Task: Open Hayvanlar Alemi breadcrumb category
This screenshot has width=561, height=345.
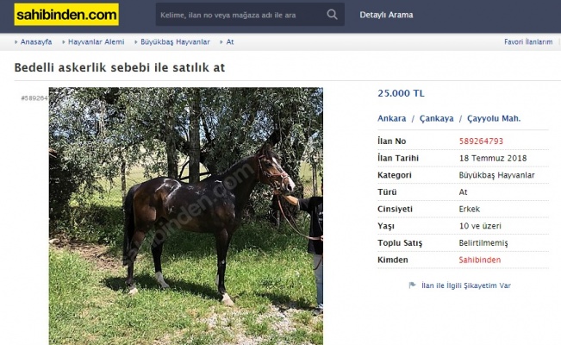Action: tap(97, 42)
